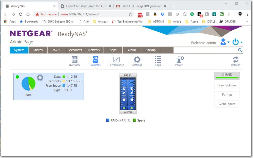Screen dimensions: 253x158
Task: Click the blue power icon near Welcome admin
Action: point(235,42)
